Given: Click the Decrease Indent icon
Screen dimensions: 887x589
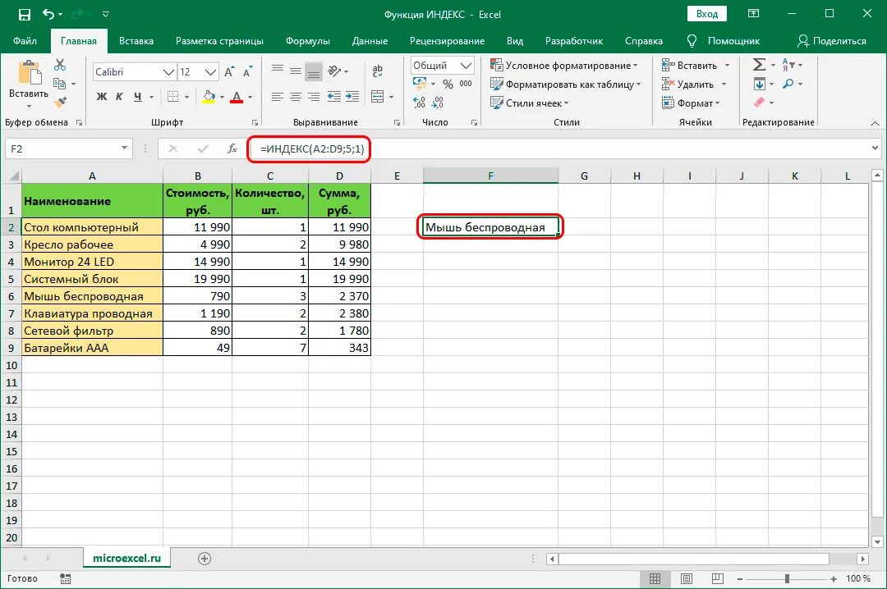Looking at the screenshot, I should (334, 97).
